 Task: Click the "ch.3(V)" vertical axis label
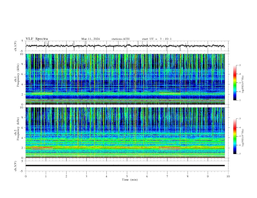16,166
